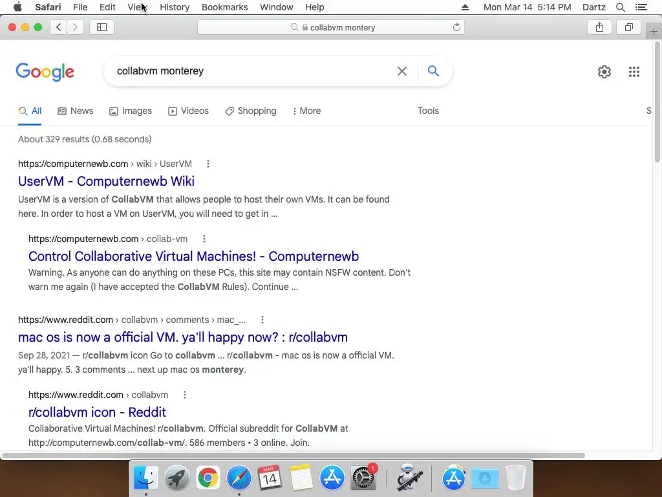The image size is (662, 497).
Task: Open the search Tools options
Action: [x=428, y=111]
